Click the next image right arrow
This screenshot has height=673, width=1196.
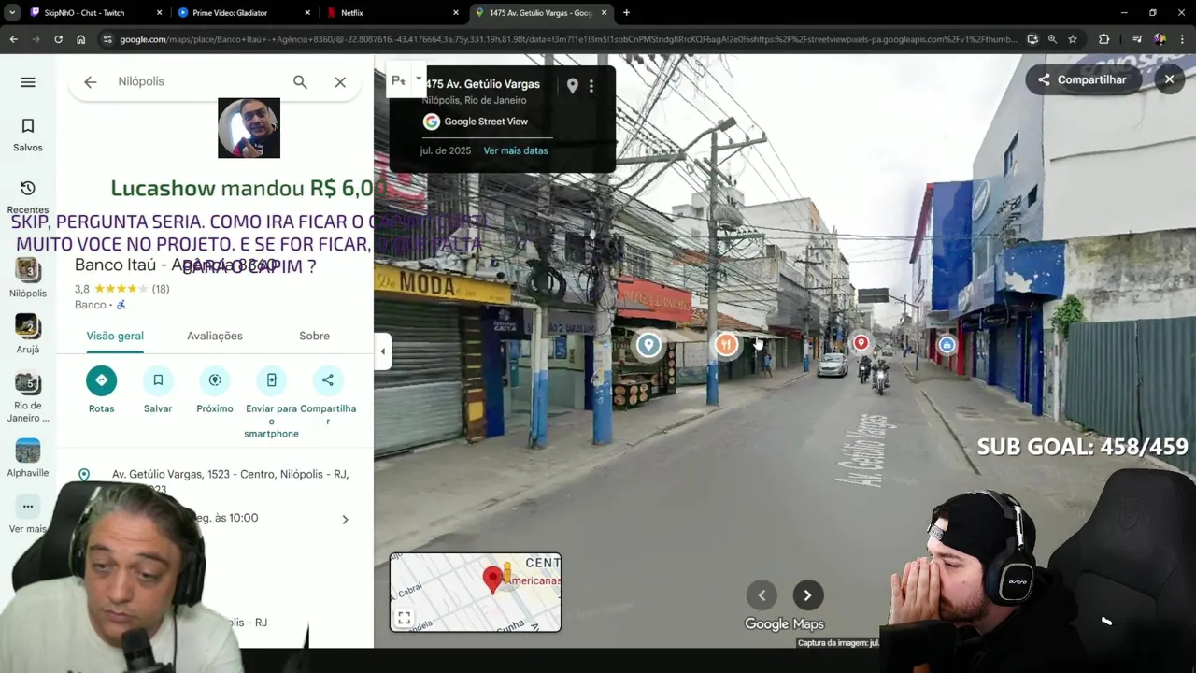click(808, 595)
